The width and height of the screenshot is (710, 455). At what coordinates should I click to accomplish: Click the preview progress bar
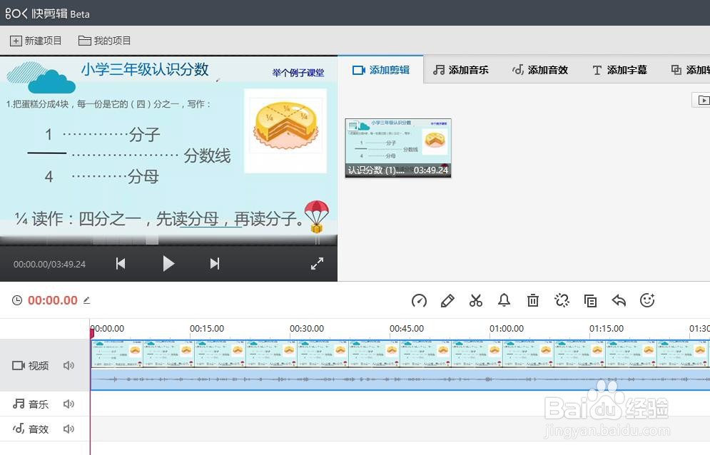tap(168, 240)
